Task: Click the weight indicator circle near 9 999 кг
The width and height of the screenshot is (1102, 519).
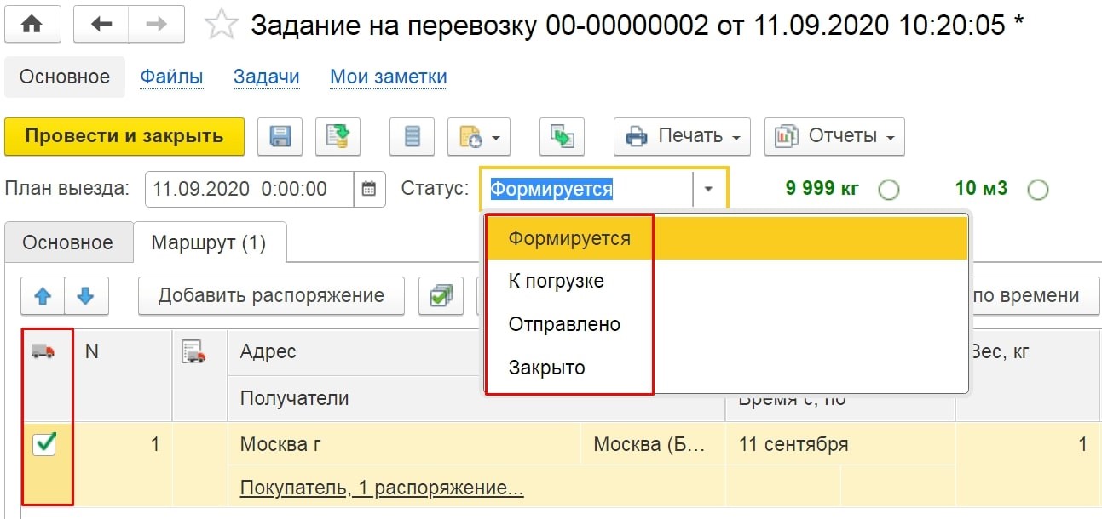Action: point(888,190)
